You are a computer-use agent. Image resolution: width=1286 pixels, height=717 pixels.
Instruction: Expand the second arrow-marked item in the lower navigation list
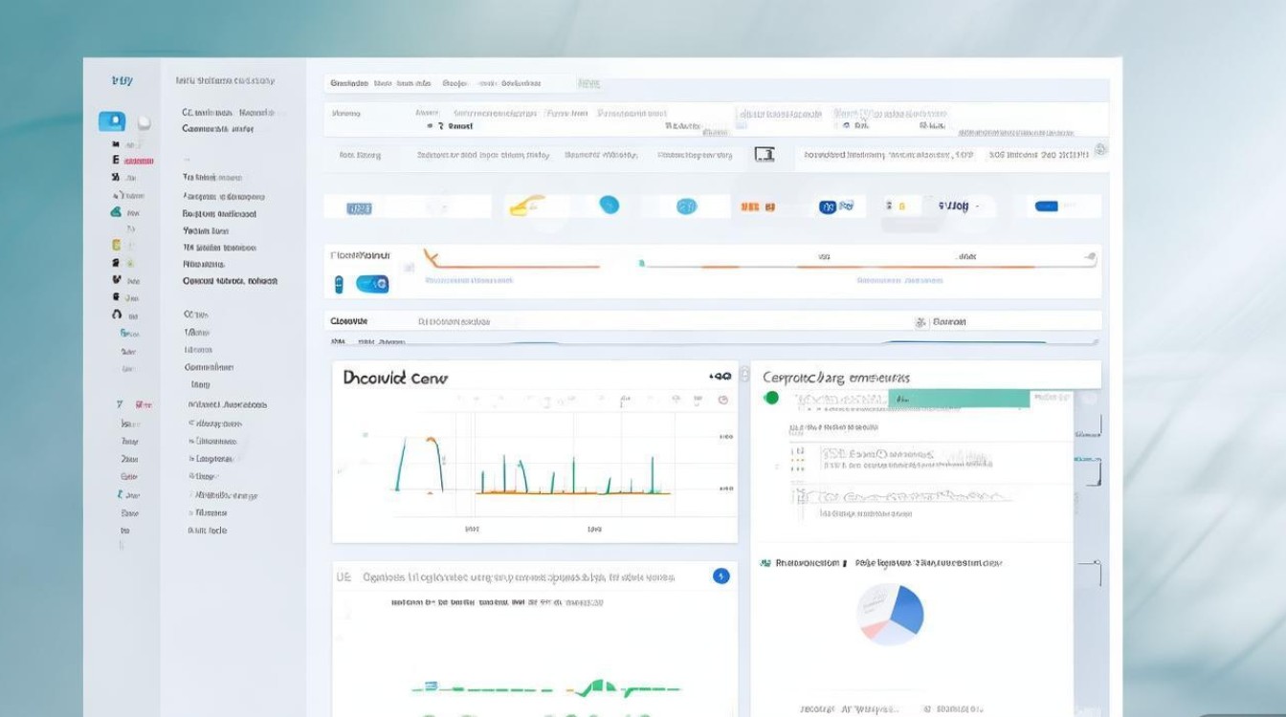tap(212, 441)
